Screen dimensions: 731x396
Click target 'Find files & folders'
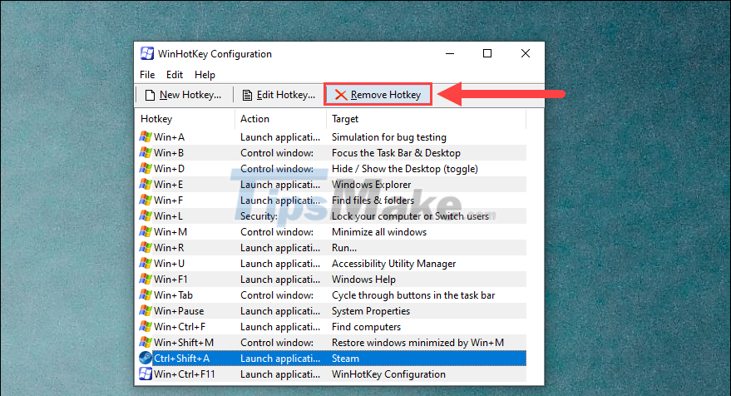pos(373,200)
